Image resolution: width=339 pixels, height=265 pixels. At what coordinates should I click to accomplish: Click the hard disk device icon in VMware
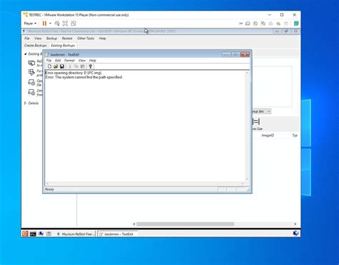click(x=247, y=24)
